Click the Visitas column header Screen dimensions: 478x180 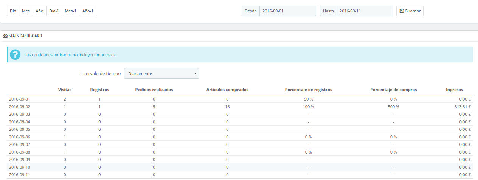[x=65, y=90]
